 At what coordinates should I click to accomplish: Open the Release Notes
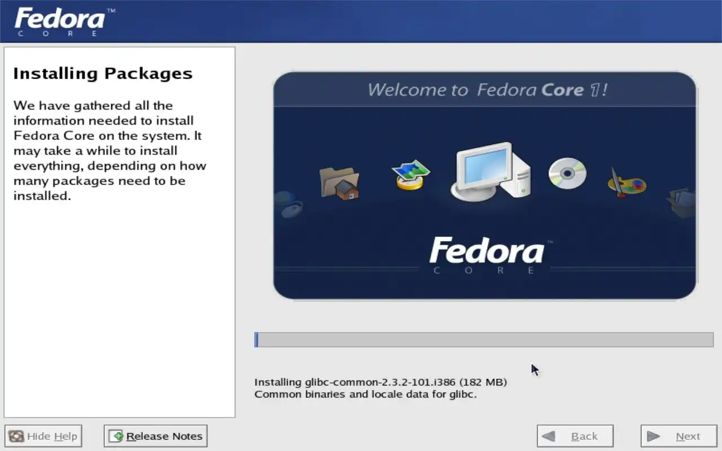pyautogui.click(x=156, y=436)
